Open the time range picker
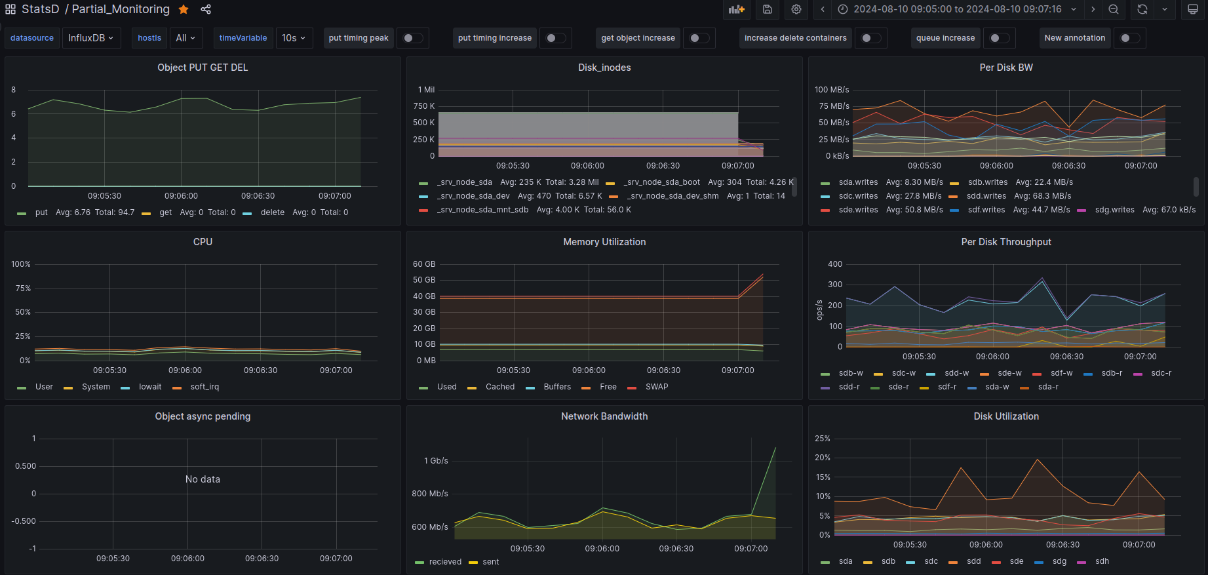Viewport: 1208px width, 575px height. 957,9
